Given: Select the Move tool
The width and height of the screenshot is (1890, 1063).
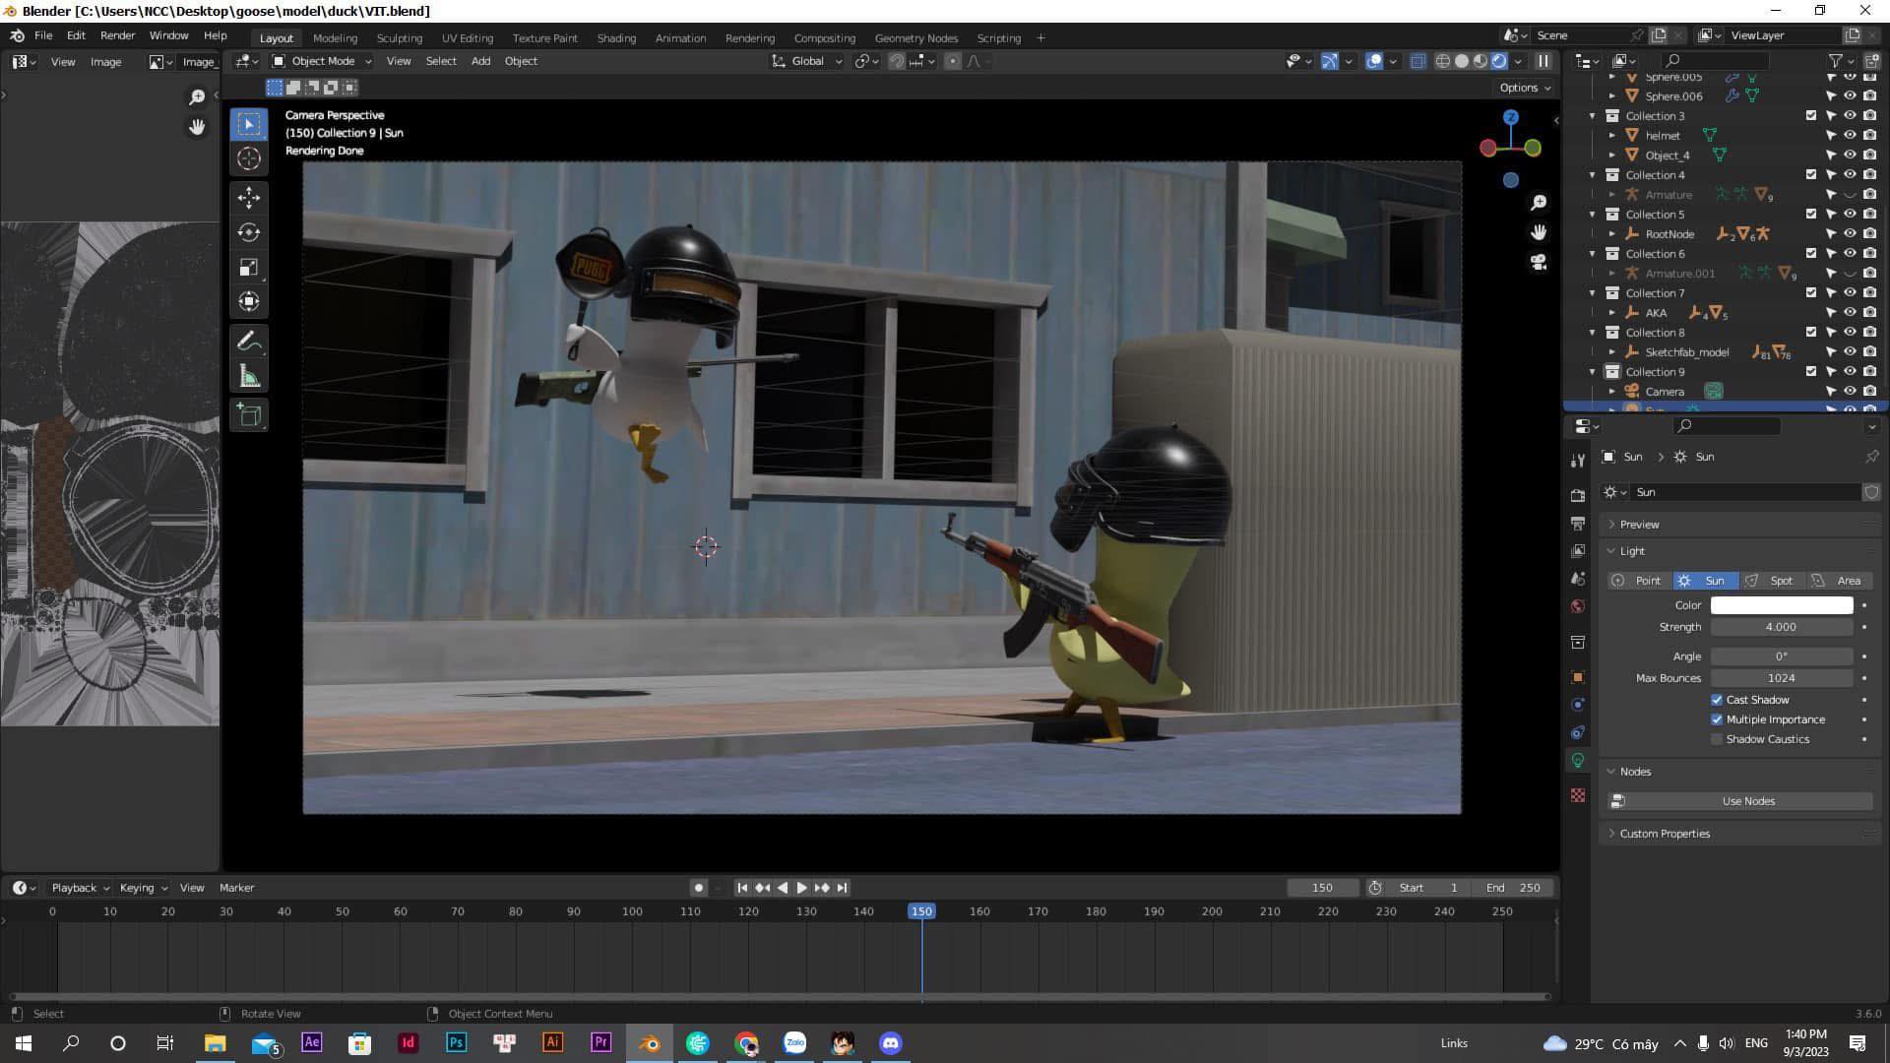Looking at the screenshot, I should coord(249,198).
